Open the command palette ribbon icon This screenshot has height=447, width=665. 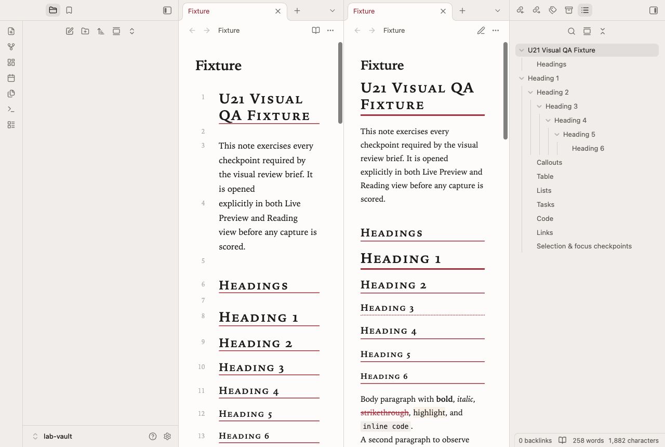11,109
